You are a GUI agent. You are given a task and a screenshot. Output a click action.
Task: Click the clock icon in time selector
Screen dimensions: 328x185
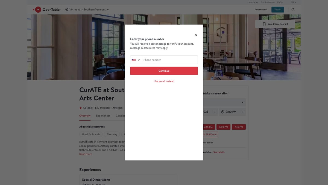222,112
